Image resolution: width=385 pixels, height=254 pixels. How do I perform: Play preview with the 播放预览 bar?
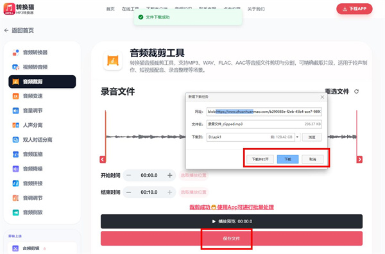coord(232,221)
